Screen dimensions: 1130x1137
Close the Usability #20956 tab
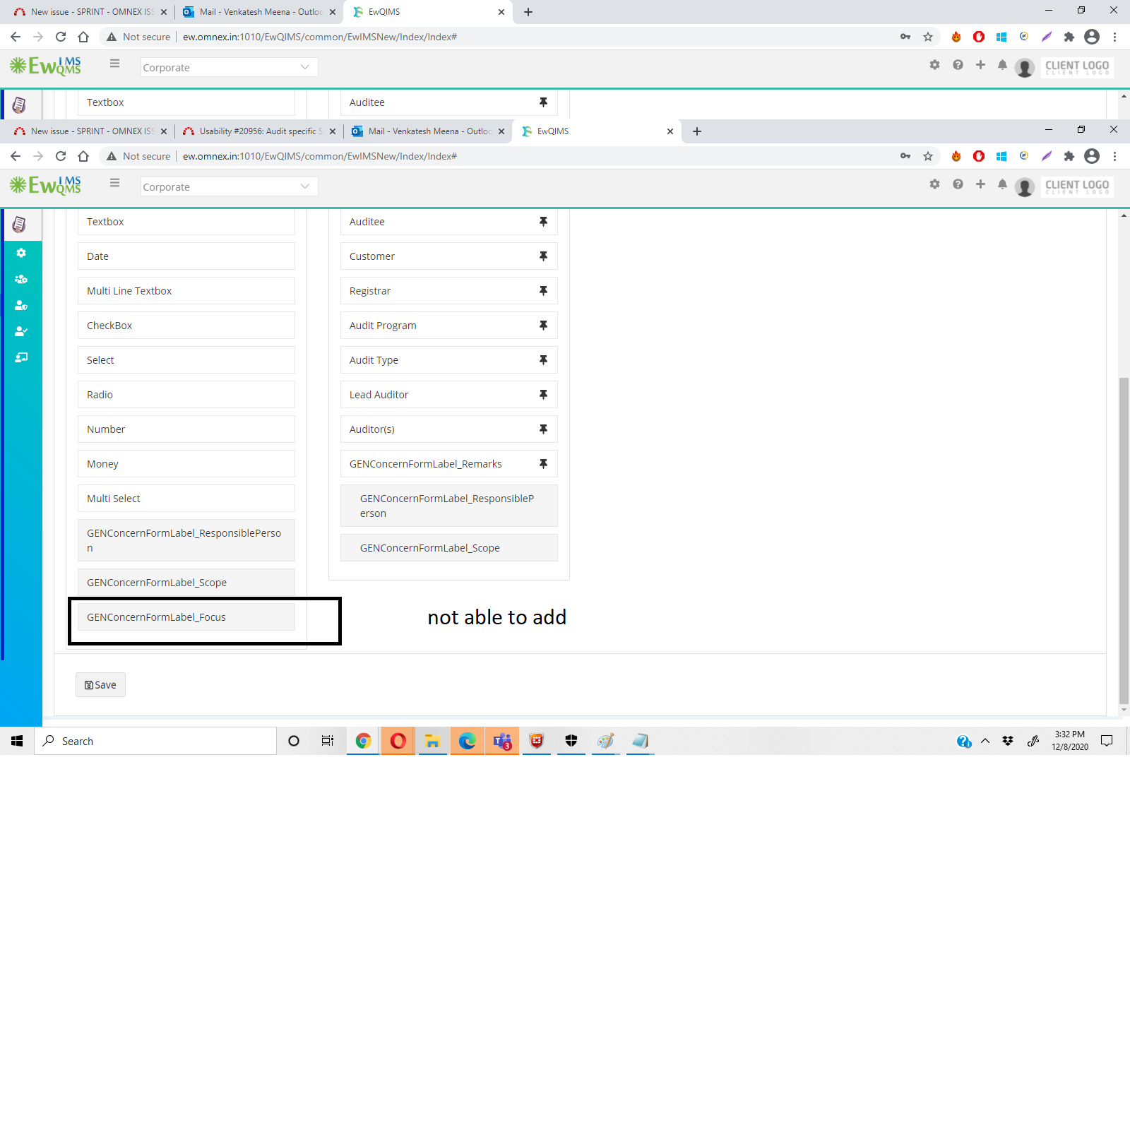[333, 131]
